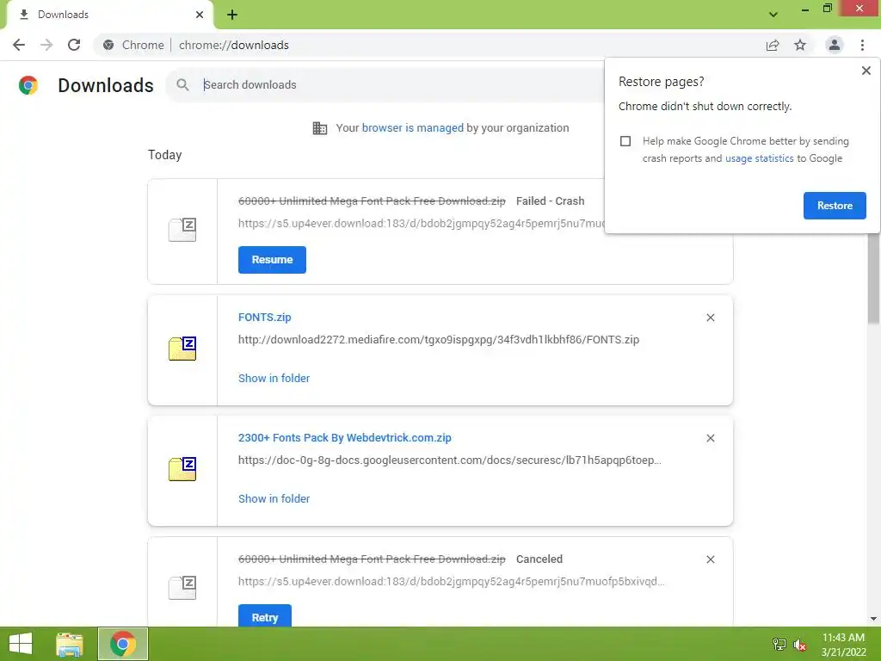Open a new tab with the plus button
The width and height of the screenshot is (881, 661).
pyautogui.click(x=232, y=15)
